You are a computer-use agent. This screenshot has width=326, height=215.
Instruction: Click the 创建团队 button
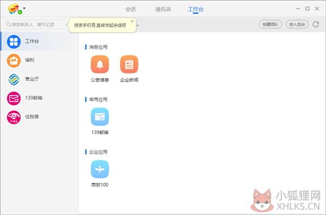[x=270, y=24]
